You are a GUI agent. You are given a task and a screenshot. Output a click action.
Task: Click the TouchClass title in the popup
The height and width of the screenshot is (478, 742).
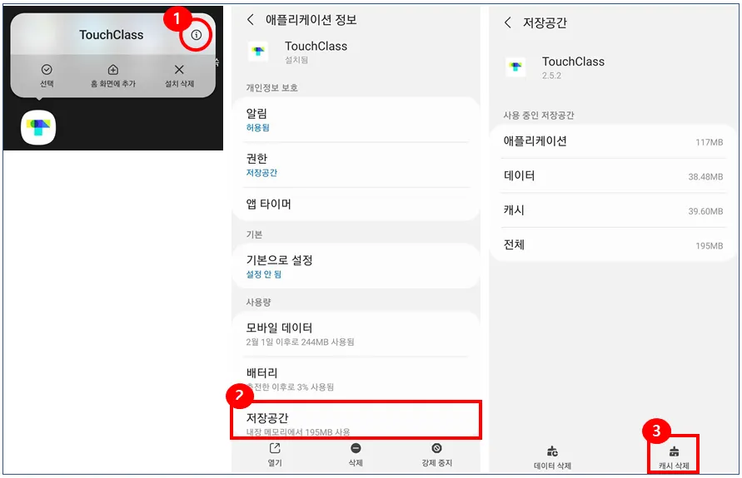(x=112, y=35)
